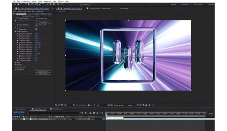This screenshot has width=227, height=131.
Task: Open the Frame Layout dropdown
Action: tap(43, 18)
